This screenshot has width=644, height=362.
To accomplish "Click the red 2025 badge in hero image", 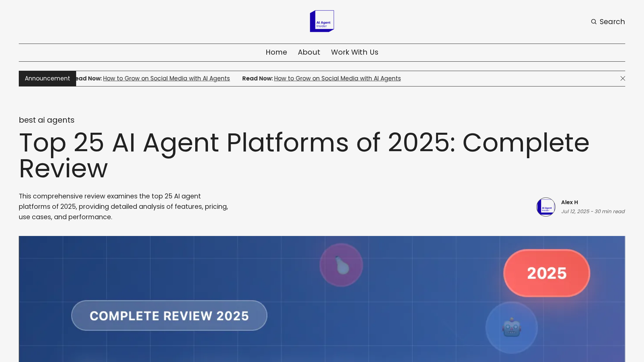I will 546,273.
